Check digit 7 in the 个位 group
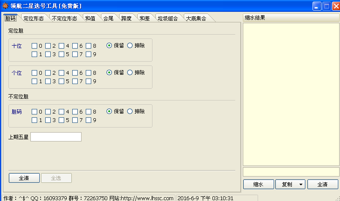The image size is (340, 201). 75,81
